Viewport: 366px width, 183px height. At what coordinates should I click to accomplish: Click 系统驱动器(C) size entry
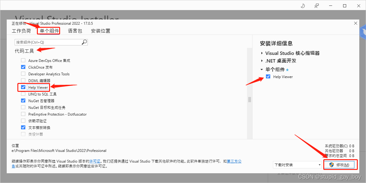click(x=339, y=146)
